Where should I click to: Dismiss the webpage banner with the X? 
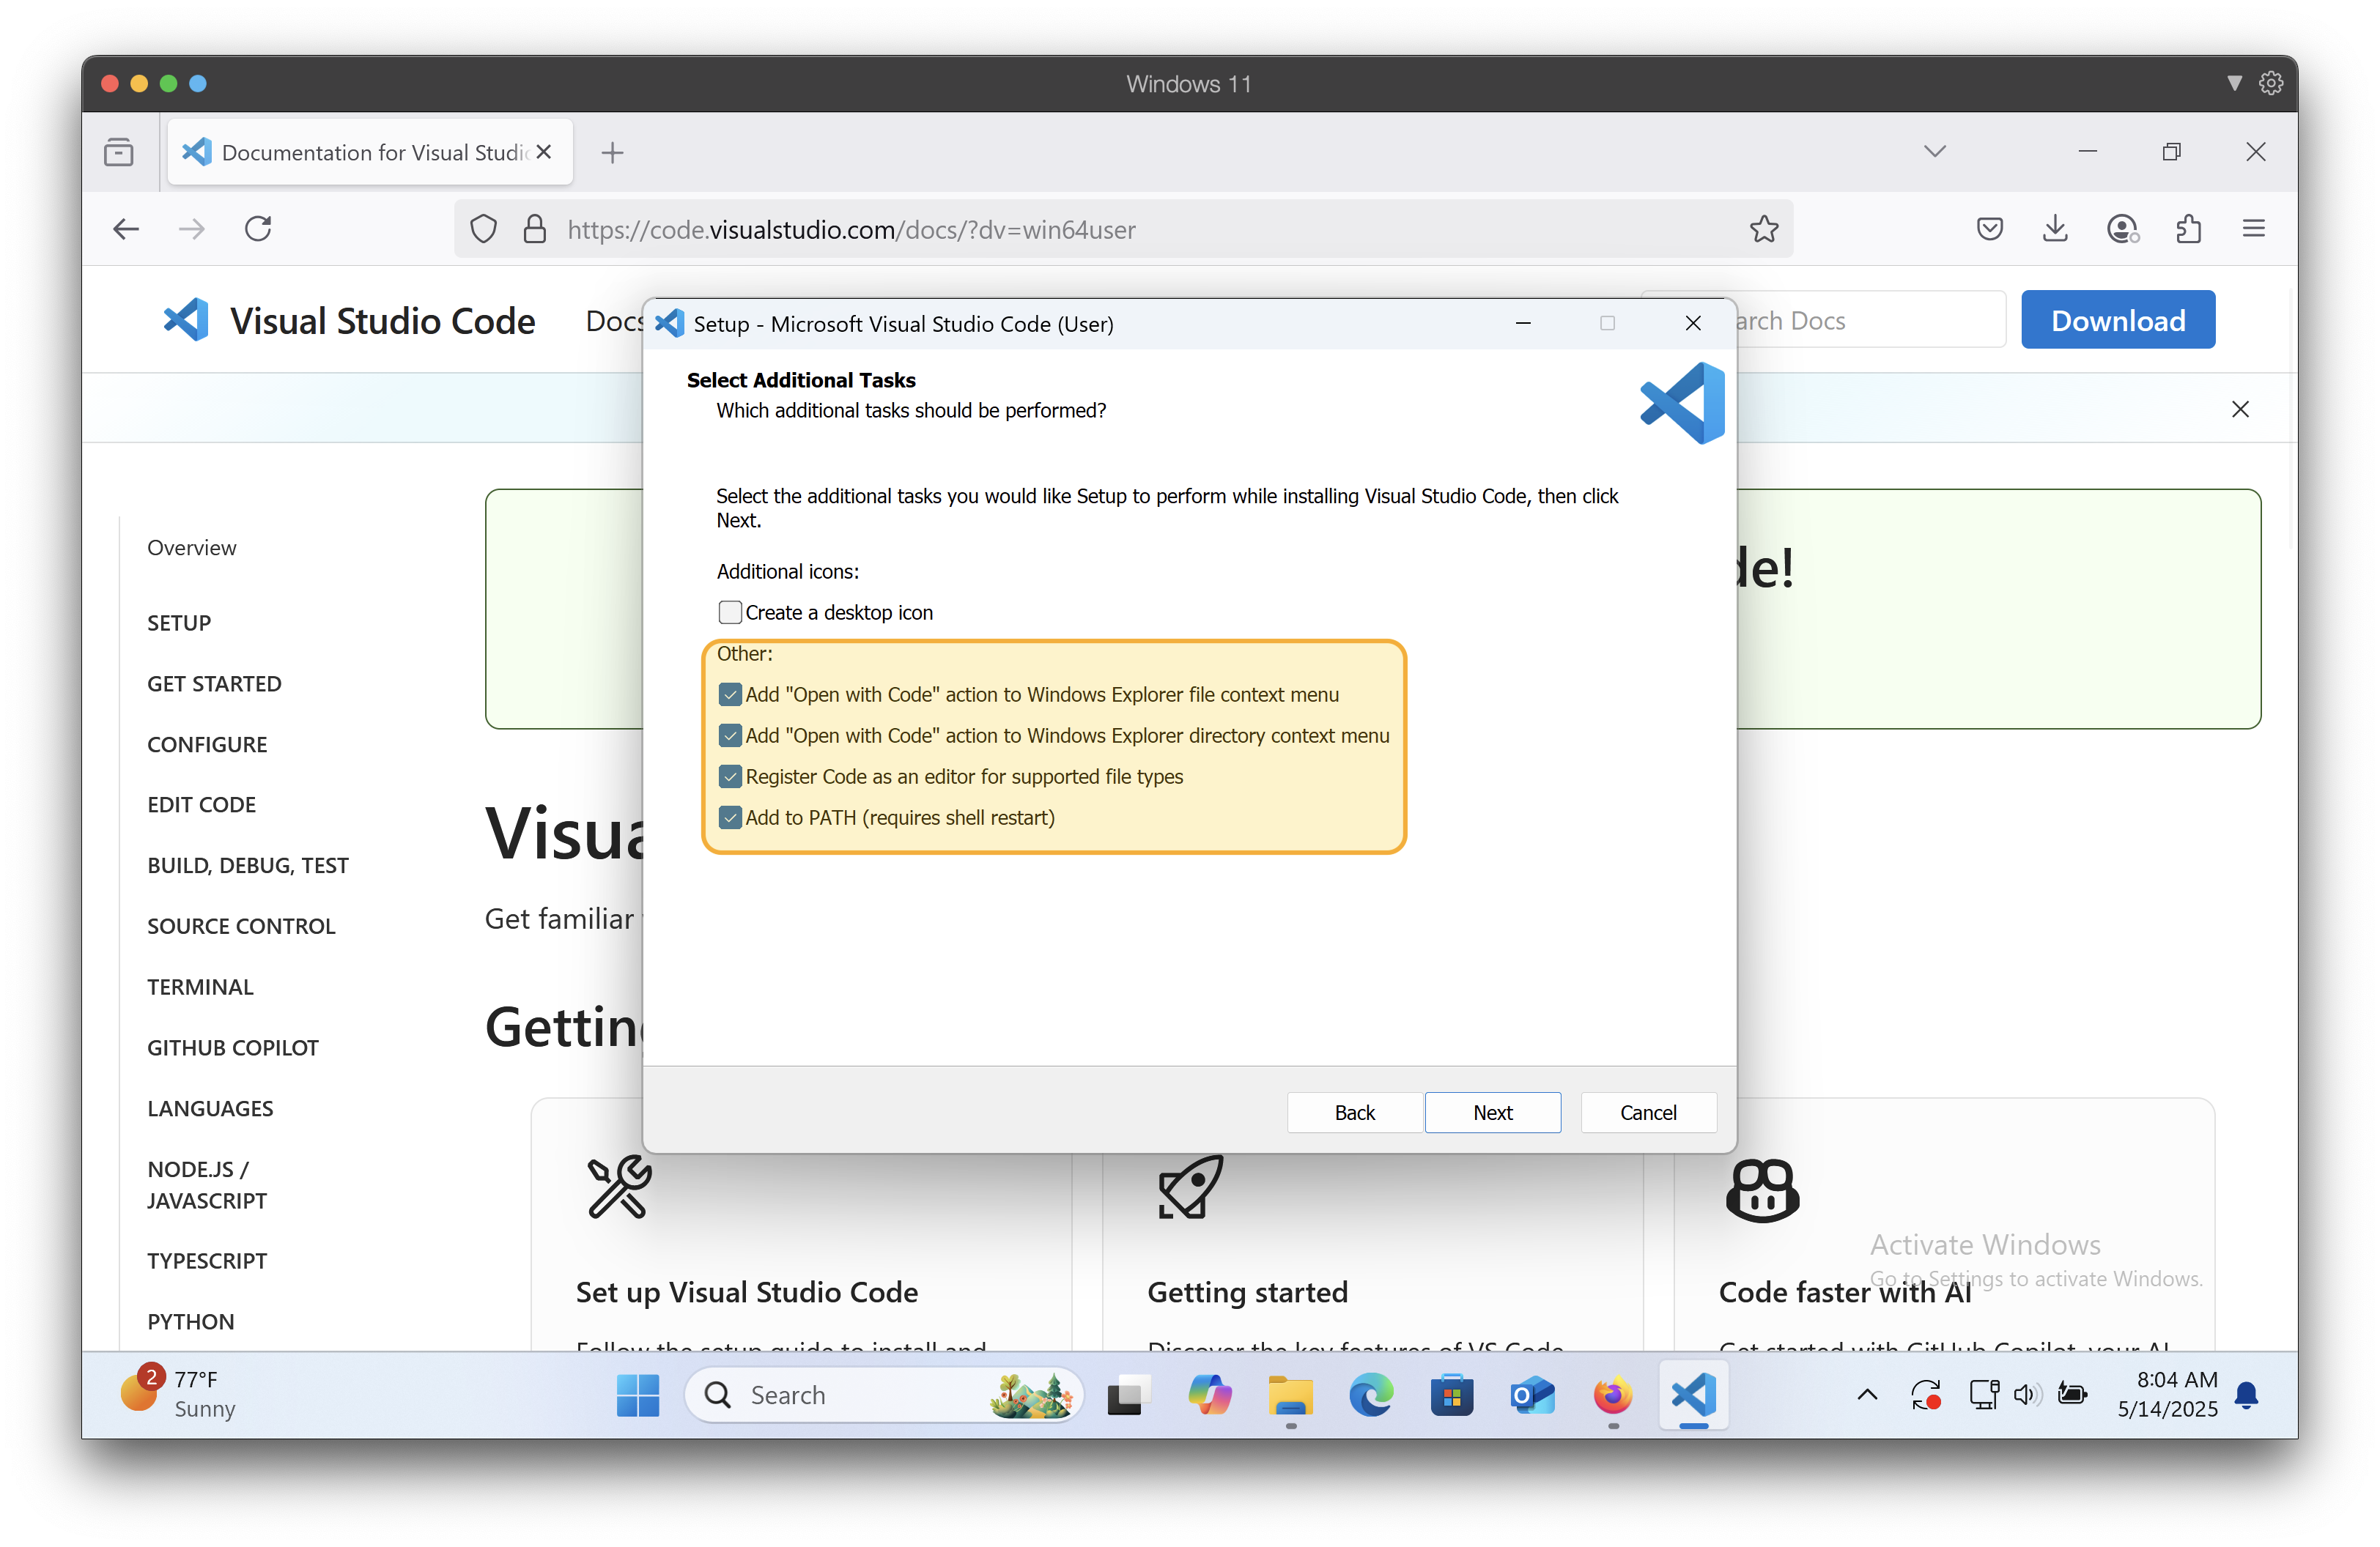2240,409
